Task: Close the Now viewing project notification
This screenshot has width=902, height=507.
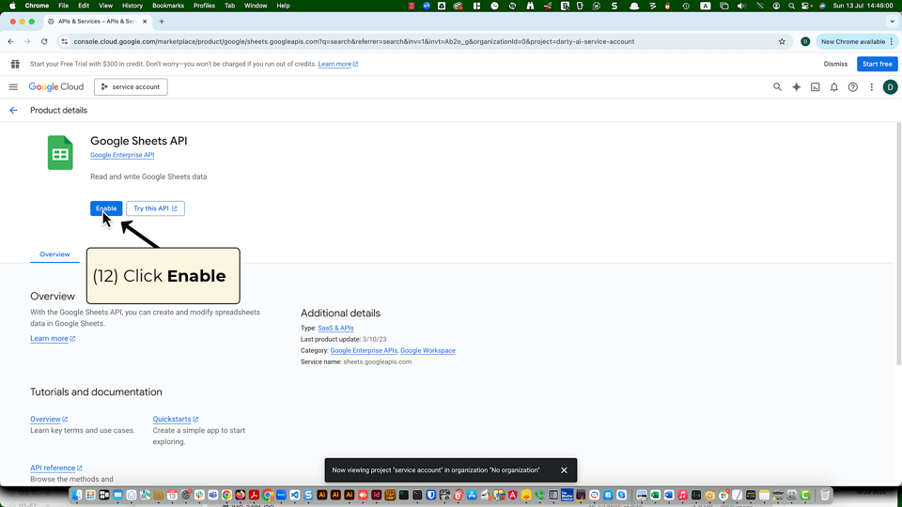Action: click(564, 470)
